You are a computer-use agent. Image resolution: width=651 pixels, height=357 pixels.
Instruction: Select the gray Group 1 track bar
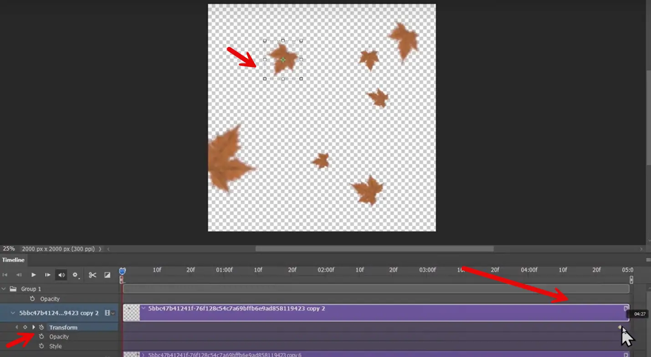pyautogui.click(x=376, y=289)
